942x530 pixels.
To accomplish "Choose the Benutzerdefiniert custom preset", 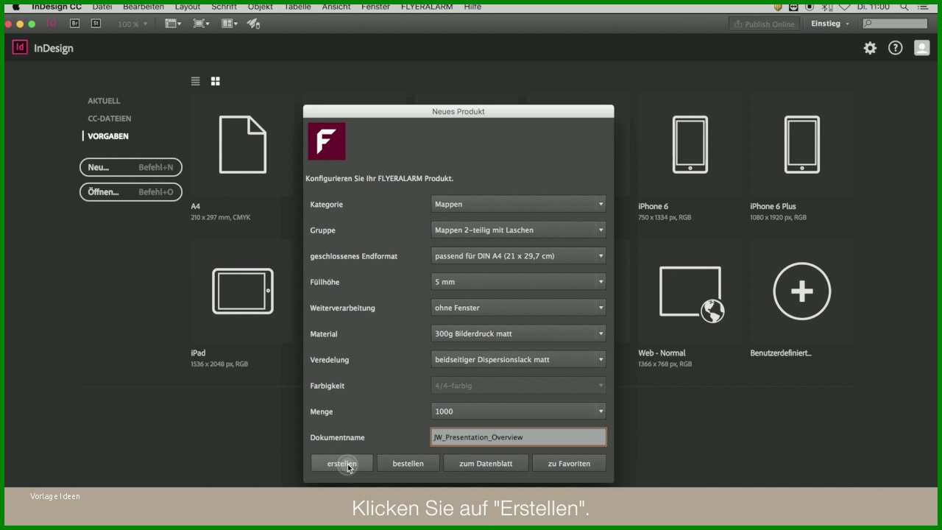I will 801,291.
